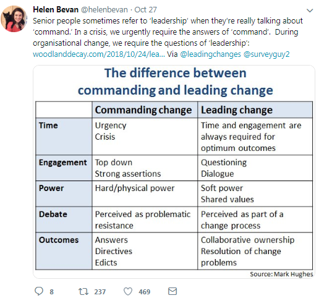The image size is (319, 298).
Task: Expand tweet options chevron menu
Action: pyautogui.click(x=310, y=11)
